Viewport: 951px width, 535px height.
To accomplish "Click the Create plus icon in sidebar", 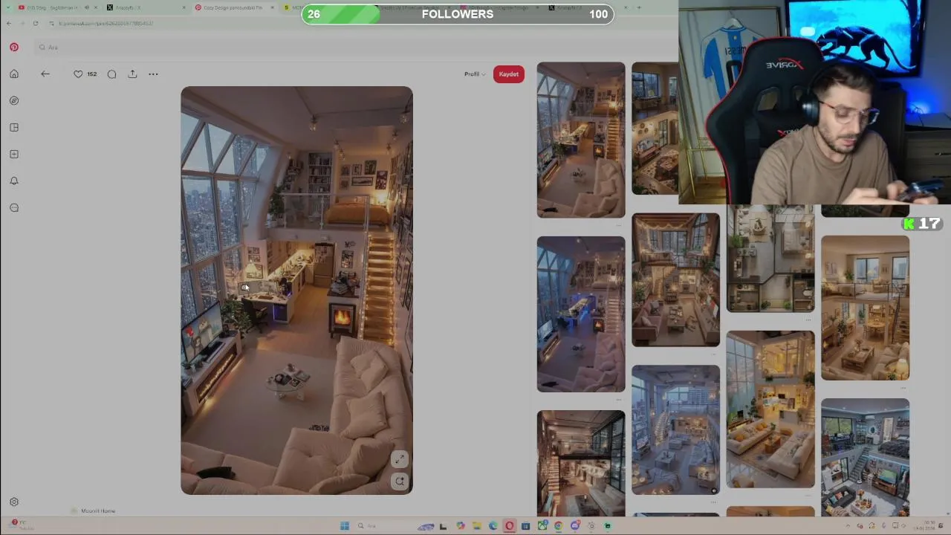I will (14, 154).
